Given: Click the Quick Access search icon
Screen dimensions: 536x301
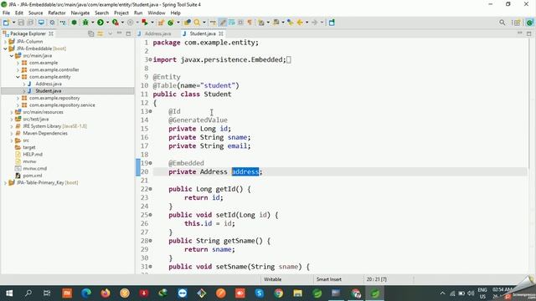Looking at the screenshot, I should 502,23.
